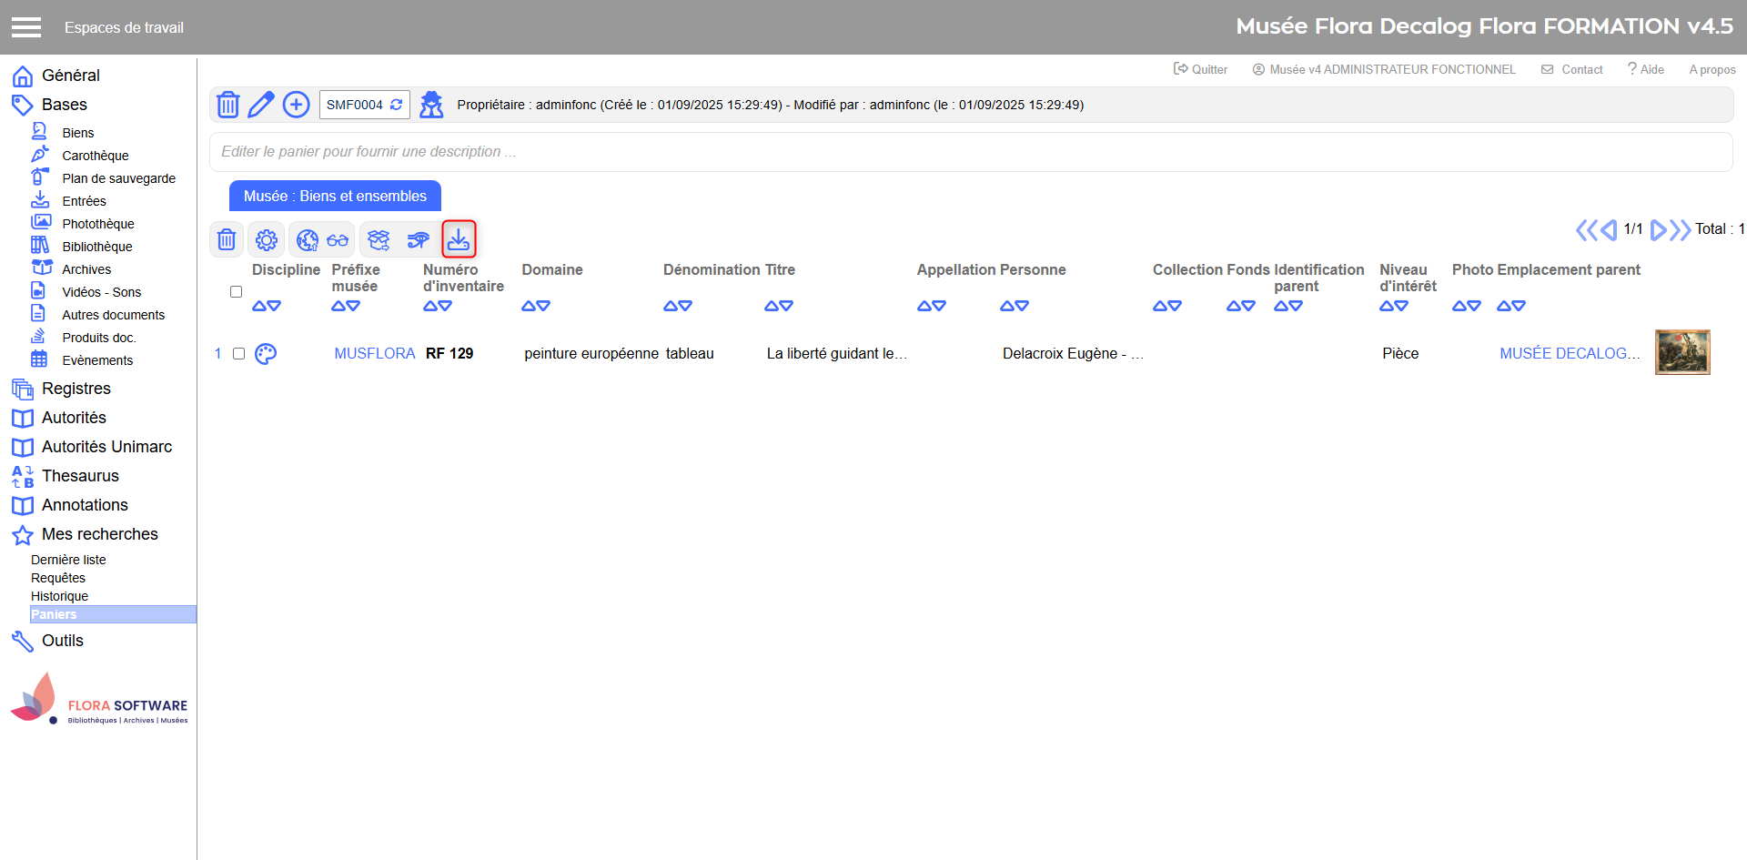Click the download icon highlighted in red
This screenshot has width=1747, height=860.
click(459, 239)
